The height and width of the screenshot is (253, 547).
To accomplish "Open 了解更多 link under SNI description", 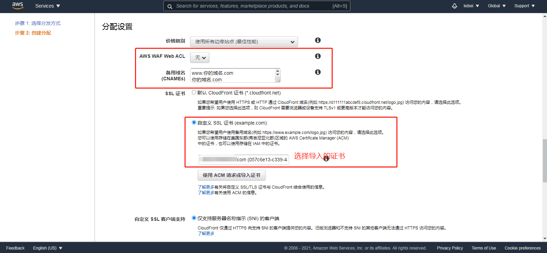I will (x=206, y=233).
